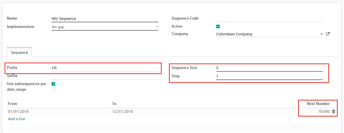Toggle the Active checkbox

(x=218, y=26)
